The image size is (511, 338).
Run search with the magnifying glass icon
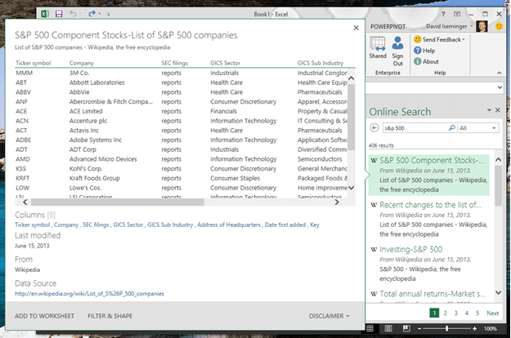point(451,128)
